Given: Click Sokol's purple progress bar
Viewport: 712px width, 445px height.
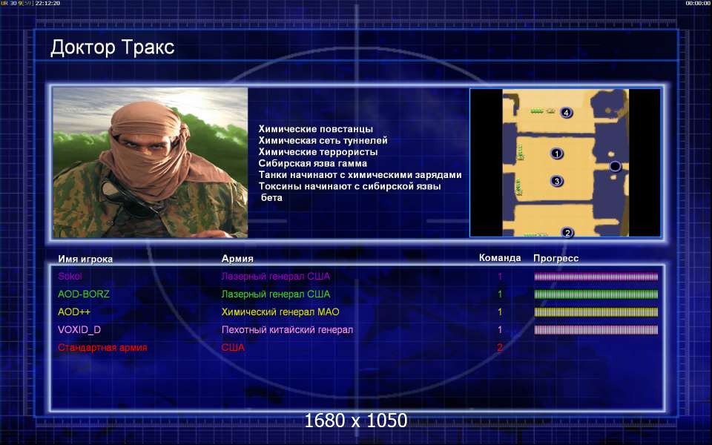Looking at the screenshot, I should 596,277.
